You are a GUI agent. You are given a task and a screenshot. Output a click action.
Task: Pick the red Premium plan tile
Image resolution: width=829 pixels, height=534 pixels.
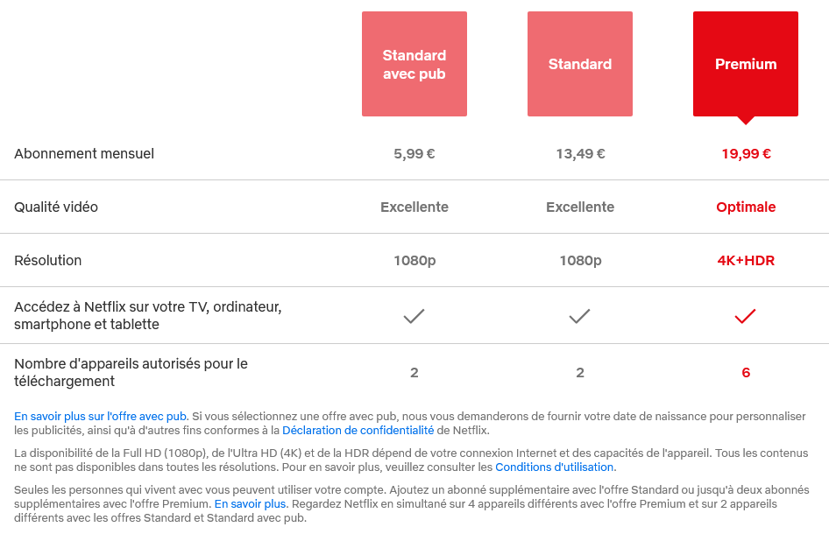coord(745,64)
